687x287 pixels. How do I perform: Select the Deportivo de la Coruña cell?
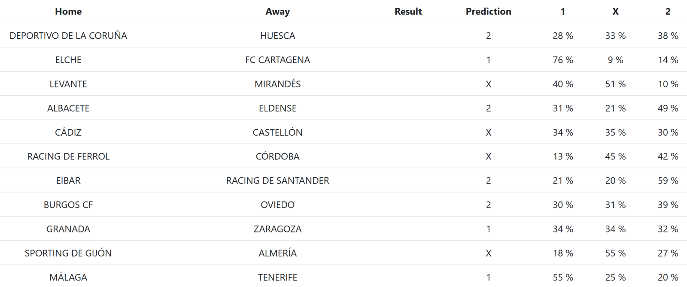(68, 36)
